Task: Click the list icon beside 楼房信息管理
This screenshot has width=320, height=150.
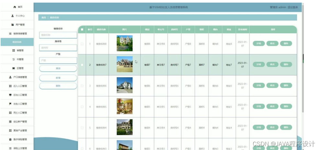Action: 10,33
